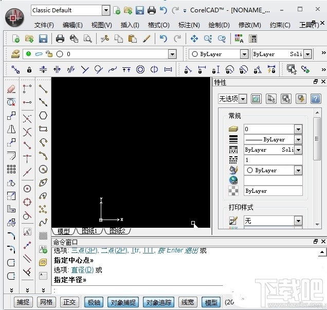Toggle the 捕捉 snap button
The height and width of the screenshot is (310, 327).
23,302
